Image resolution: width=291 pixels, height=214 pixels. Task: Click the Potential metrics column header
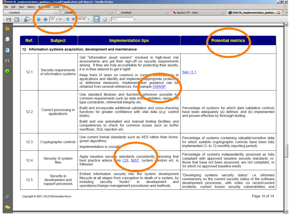[x=228, y=40]
